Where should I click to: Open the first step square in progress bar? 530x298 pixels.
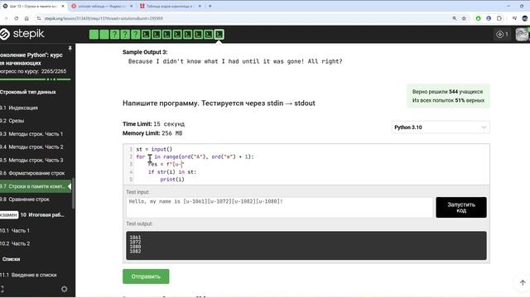94,35
